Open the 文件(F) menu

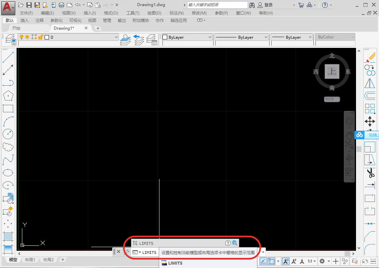(26, 13)
